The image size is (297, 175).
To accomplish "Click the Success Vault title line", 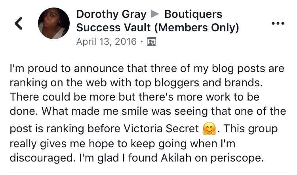I will (x=158, y=28).
